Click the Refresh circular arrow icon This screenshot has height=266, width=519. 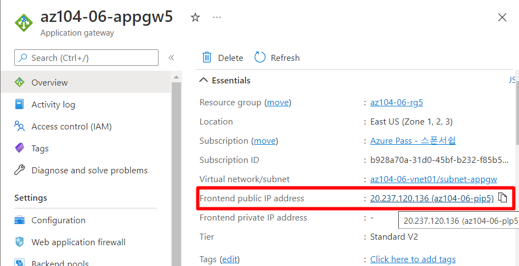click(x=260, y=57)
